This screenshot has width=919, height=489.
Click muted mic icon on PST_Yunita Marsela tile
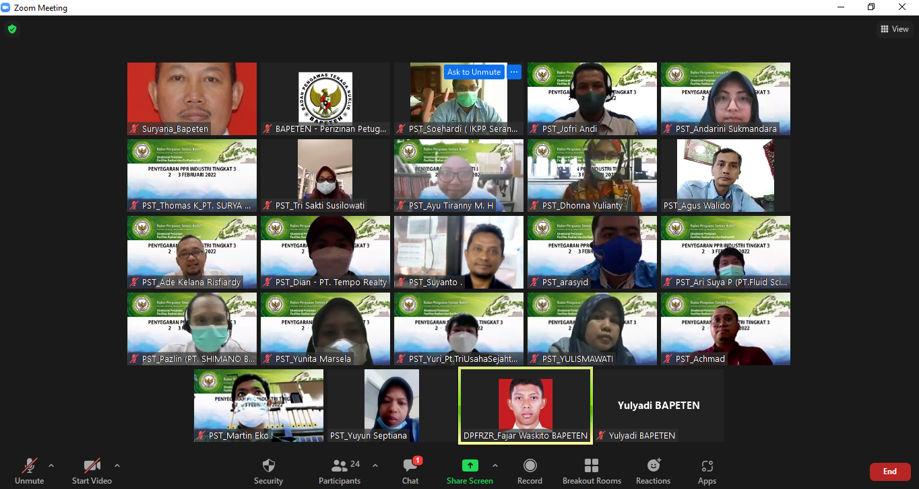(x=268, y=359)
